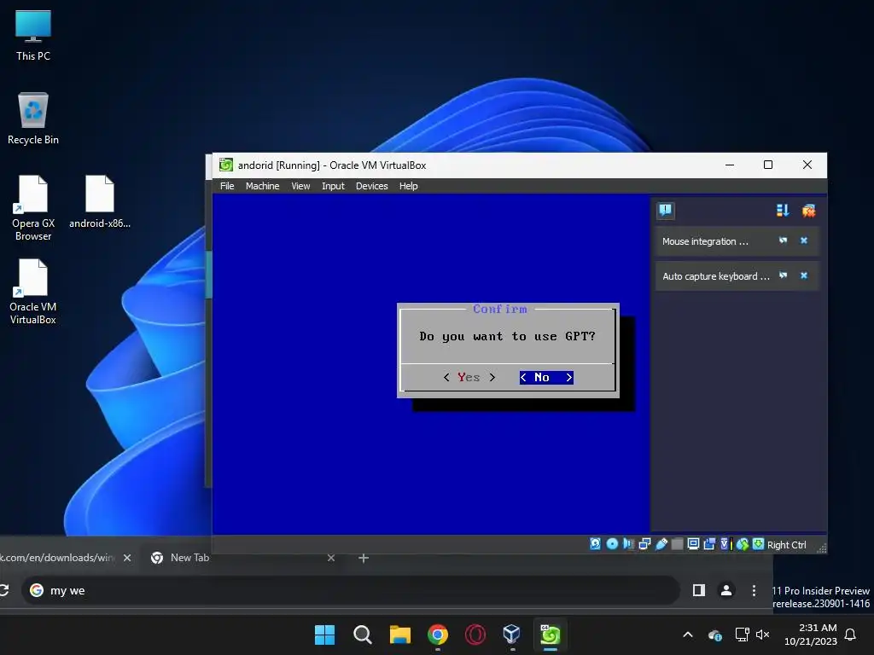Switch to the running android VM taskbar icon
The height and width of the screenshot is (655, 874).
[x=550, y=635]
